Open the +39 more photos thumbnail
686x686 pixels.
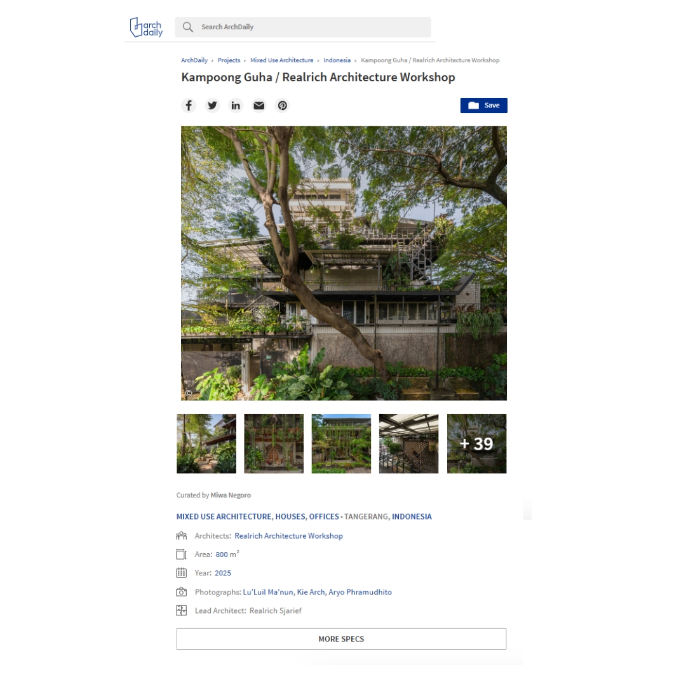pos(476,443)
